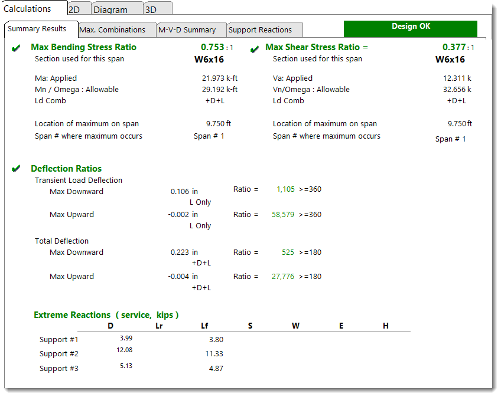Click the Max Bending Stress Ratio heading

pos(84,47)
